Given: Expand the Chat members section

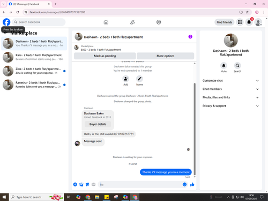Looking at the screenshot, I should [230, 89].
